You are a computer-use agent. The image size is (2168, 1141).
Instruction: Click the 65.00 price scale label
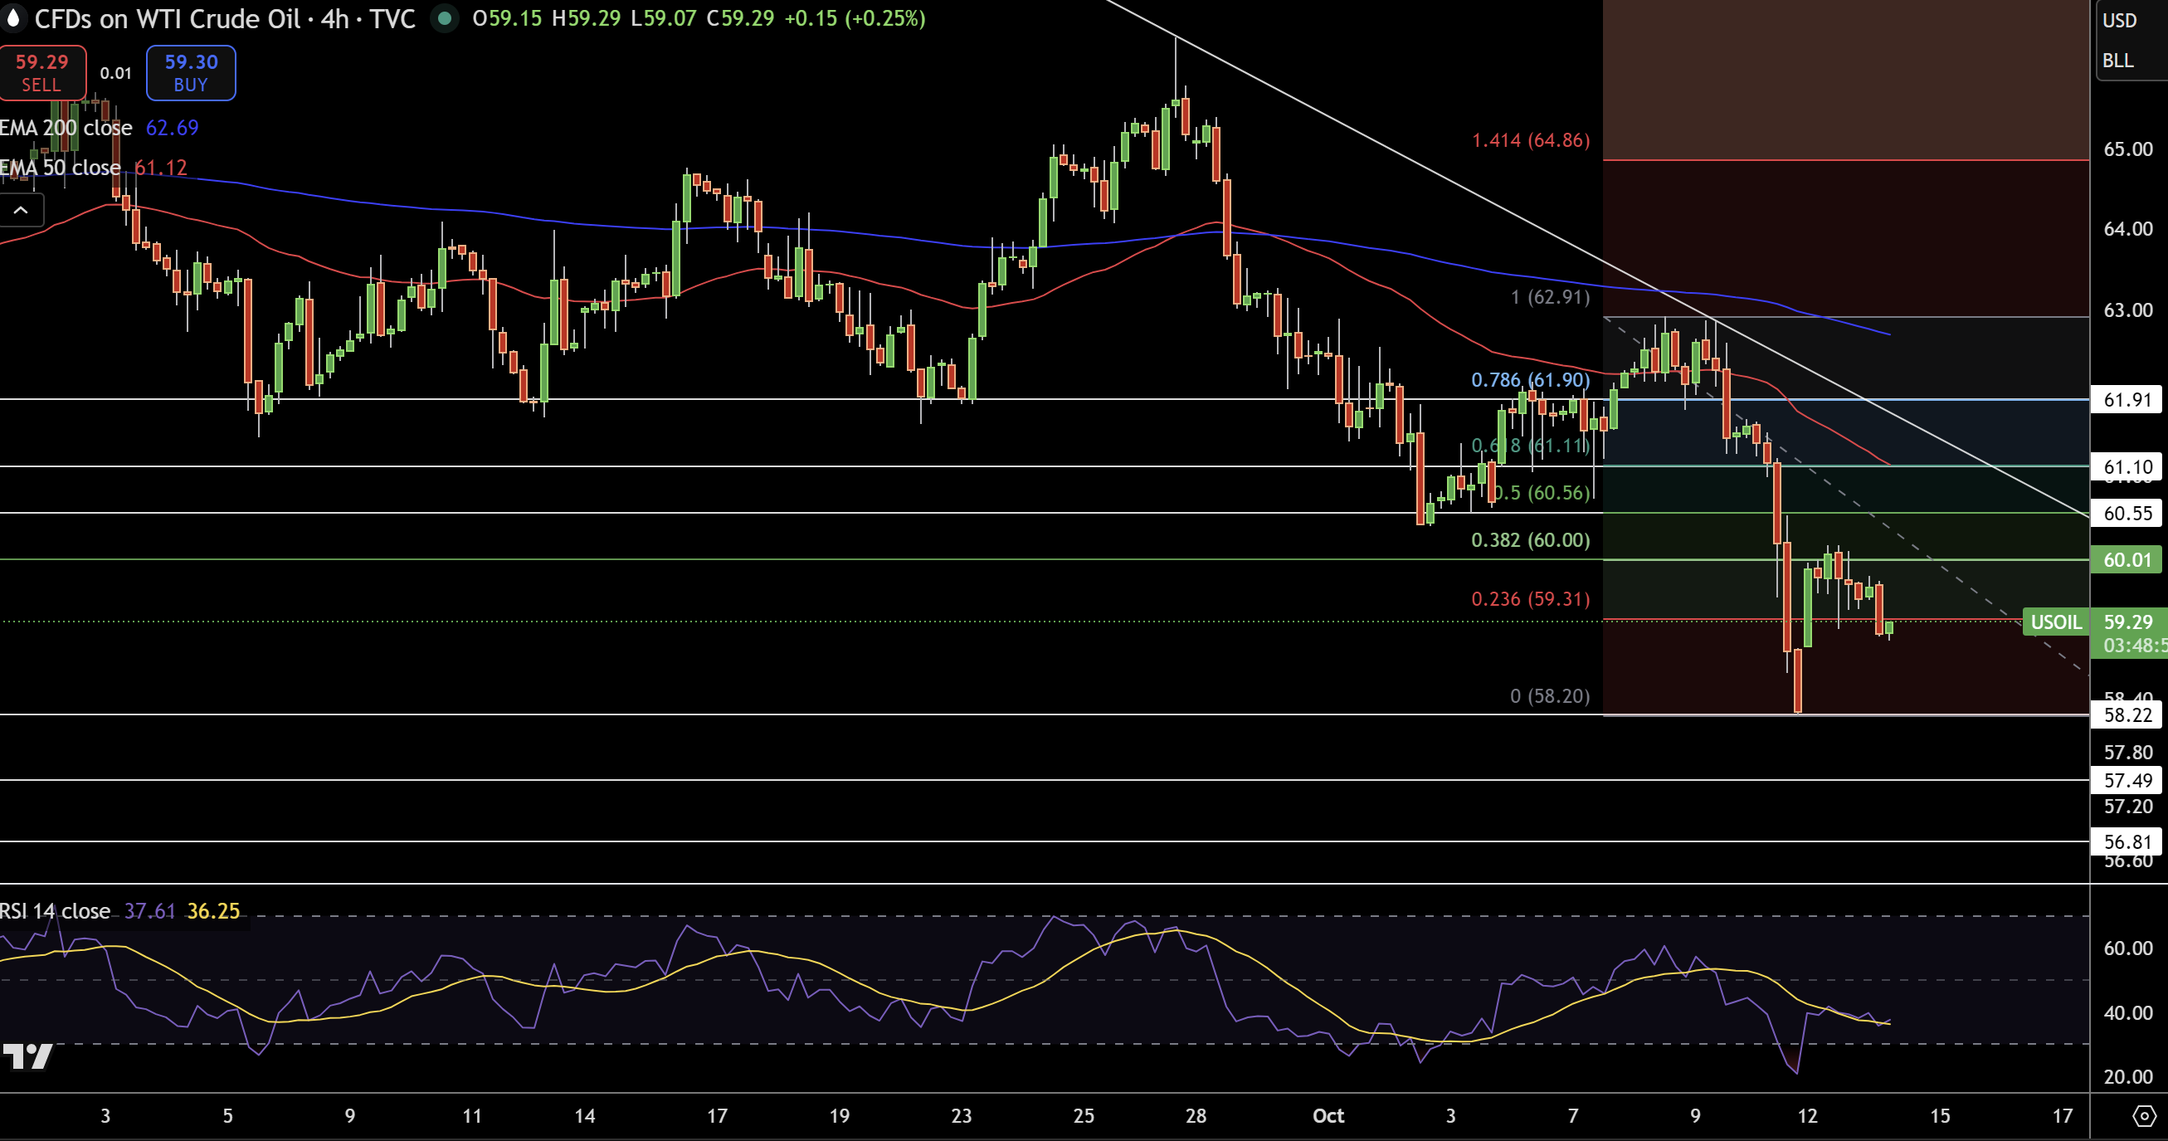[x=2127, y=149]
